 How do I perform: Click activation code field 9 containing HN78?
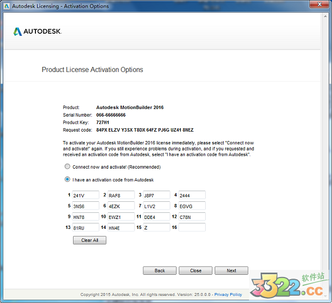(x=86, y=217)
